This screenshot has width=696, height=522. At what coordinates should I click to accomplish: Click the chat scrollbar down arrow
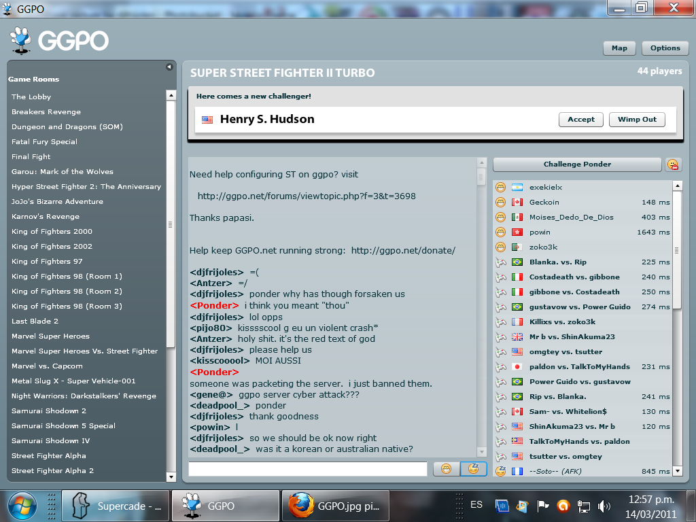point(482,452)
